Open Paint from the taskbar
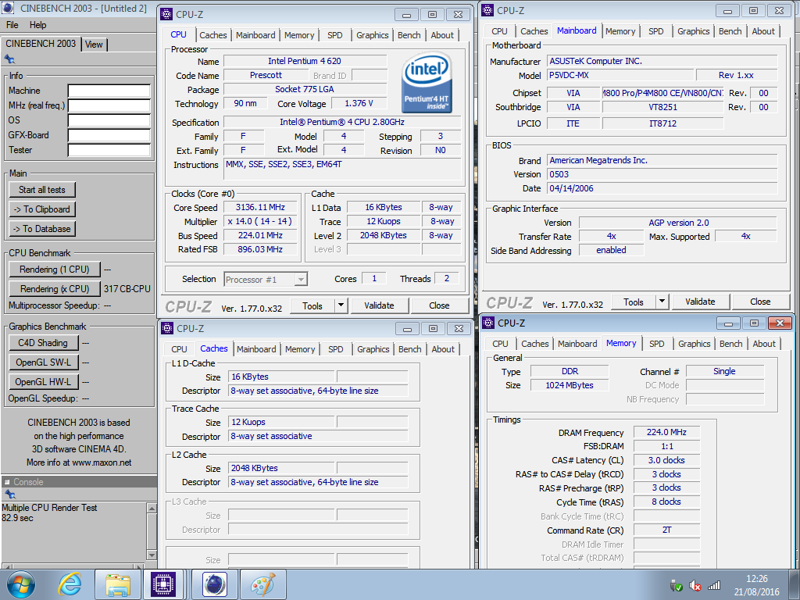Viewport: 800px width, 600px height. pos(262,584)
